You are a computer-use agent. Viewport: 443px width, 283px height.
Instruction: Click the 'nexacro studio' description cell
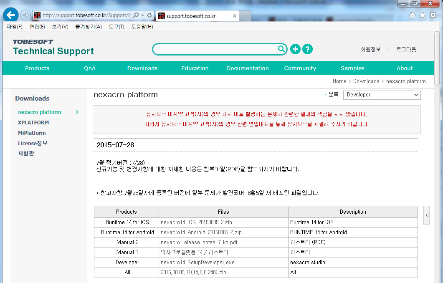353,263
